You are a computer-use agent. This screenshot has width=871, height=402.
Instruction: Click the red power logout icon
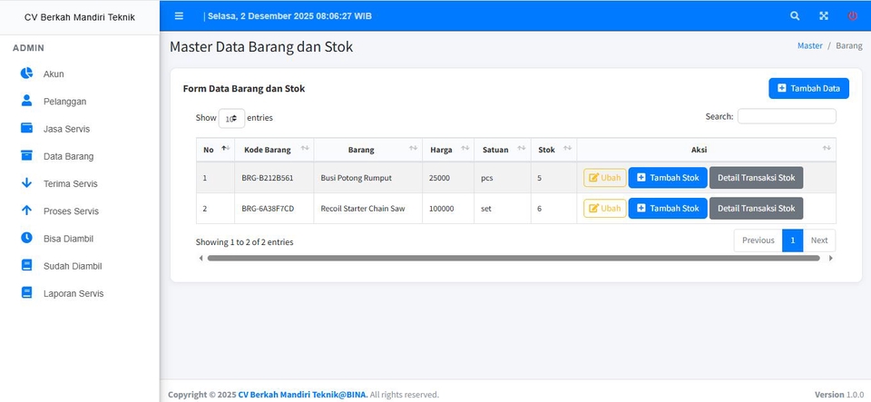[853, 15]
